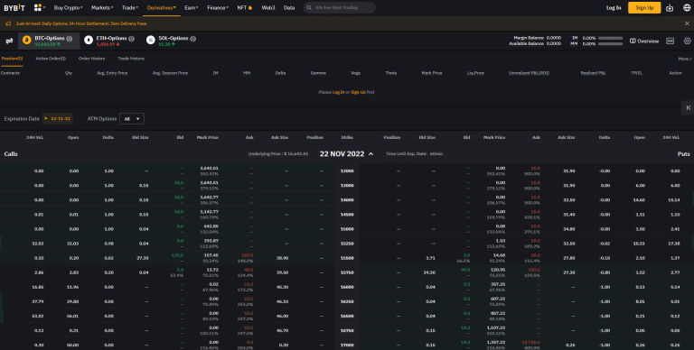Open the options settings gear icon
Image resolution: width=694 pixels, height=350 pixels.
click(688, 41)
